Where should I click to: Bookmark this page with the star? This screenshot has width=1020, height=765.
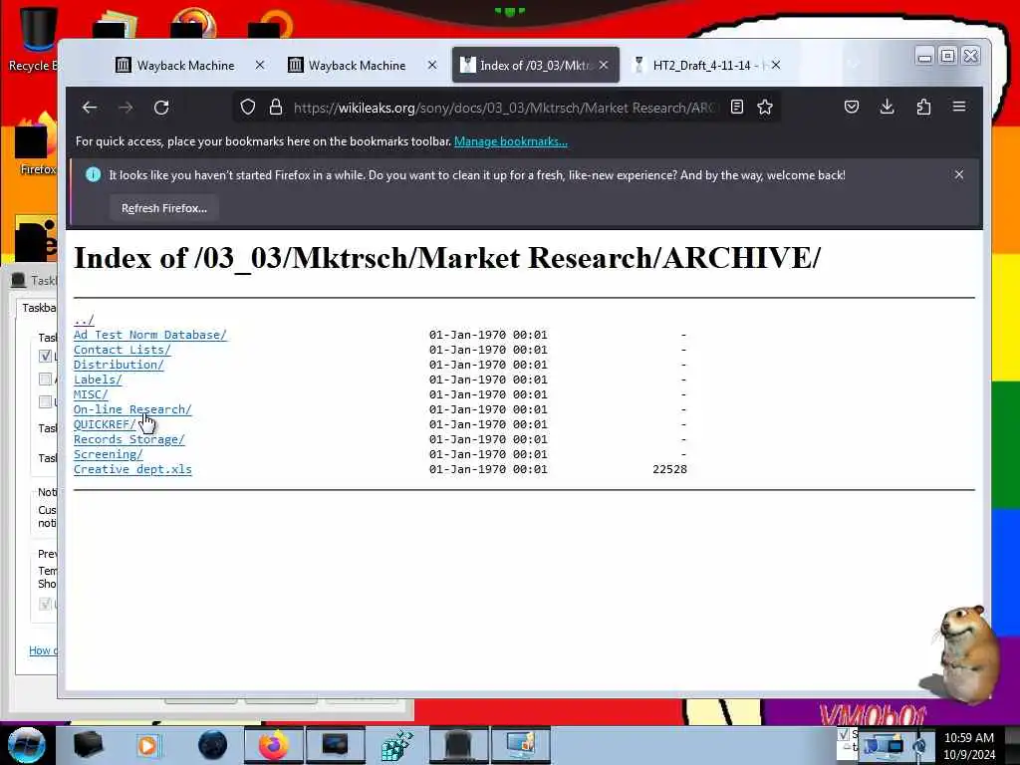(x=765, y=107)
